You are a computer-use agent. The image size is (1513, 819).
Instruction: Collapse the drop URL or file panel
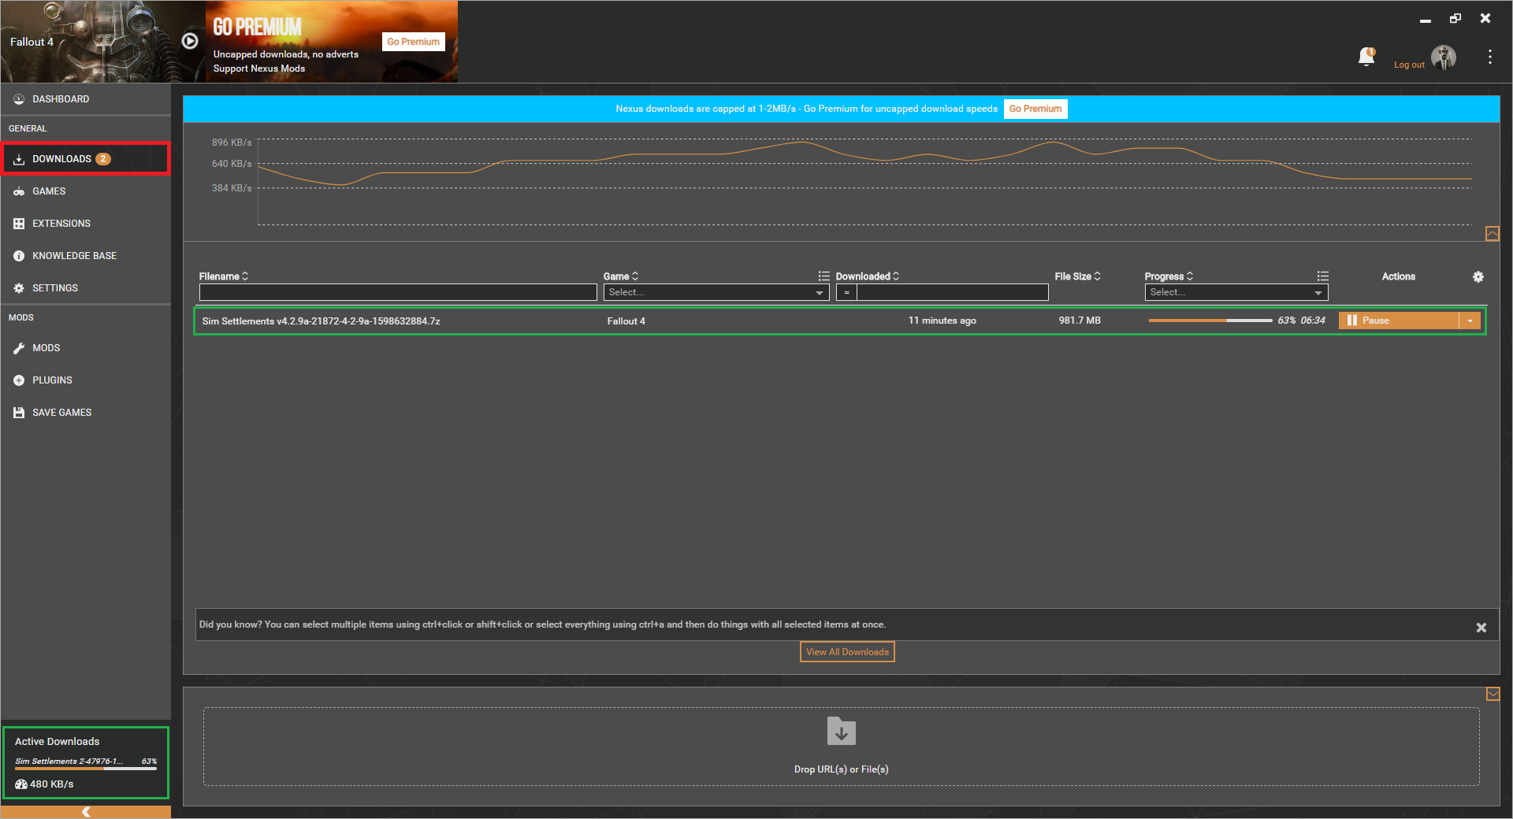point(1493,694)
